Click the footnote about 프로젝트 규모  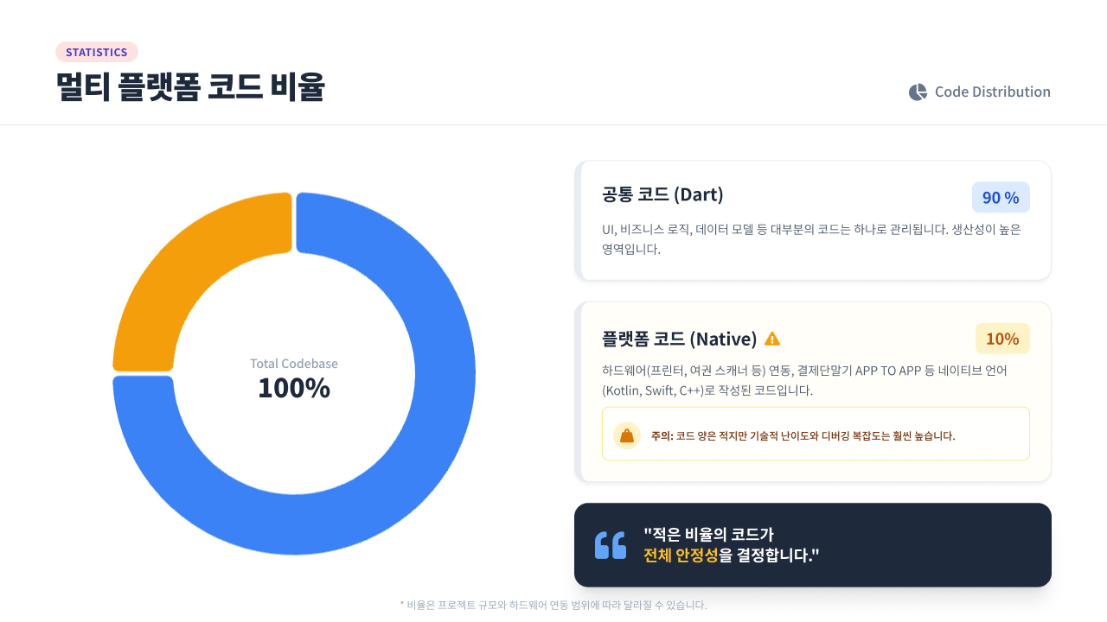[553, 605]
